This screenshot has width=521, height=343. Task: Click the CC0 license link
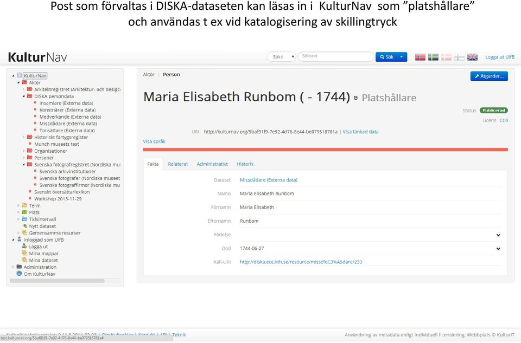[504, 120]
